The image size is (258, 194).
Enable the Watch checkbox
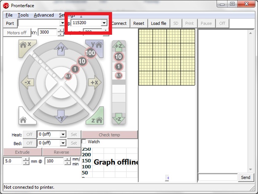[x=84, y=142]
